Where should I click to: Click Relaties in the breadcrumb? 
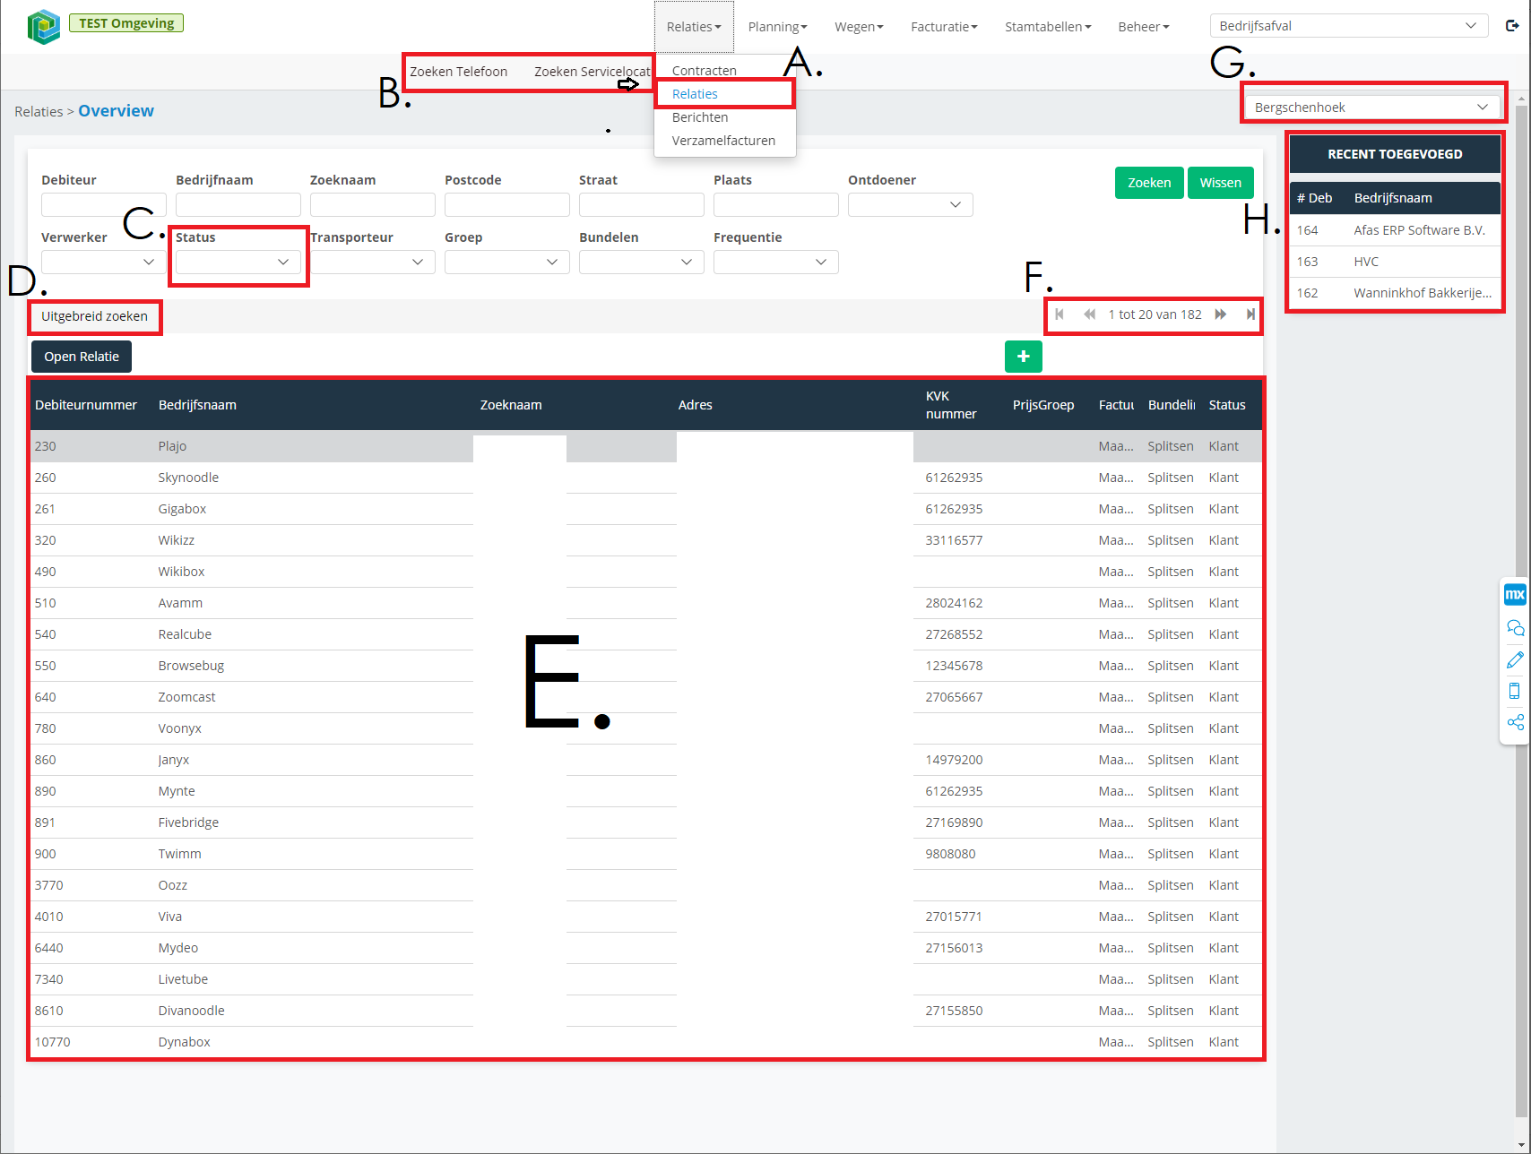tap(39, 112)
